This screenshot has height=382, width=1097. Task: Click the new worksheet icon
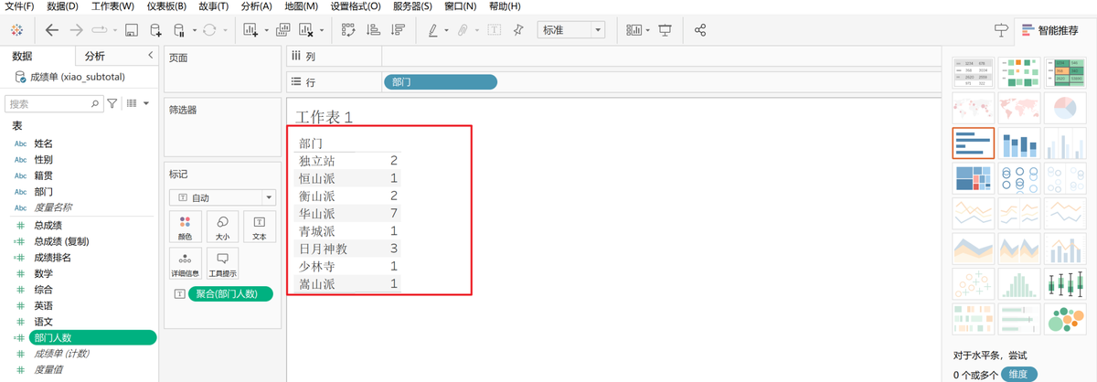[251, 30]
